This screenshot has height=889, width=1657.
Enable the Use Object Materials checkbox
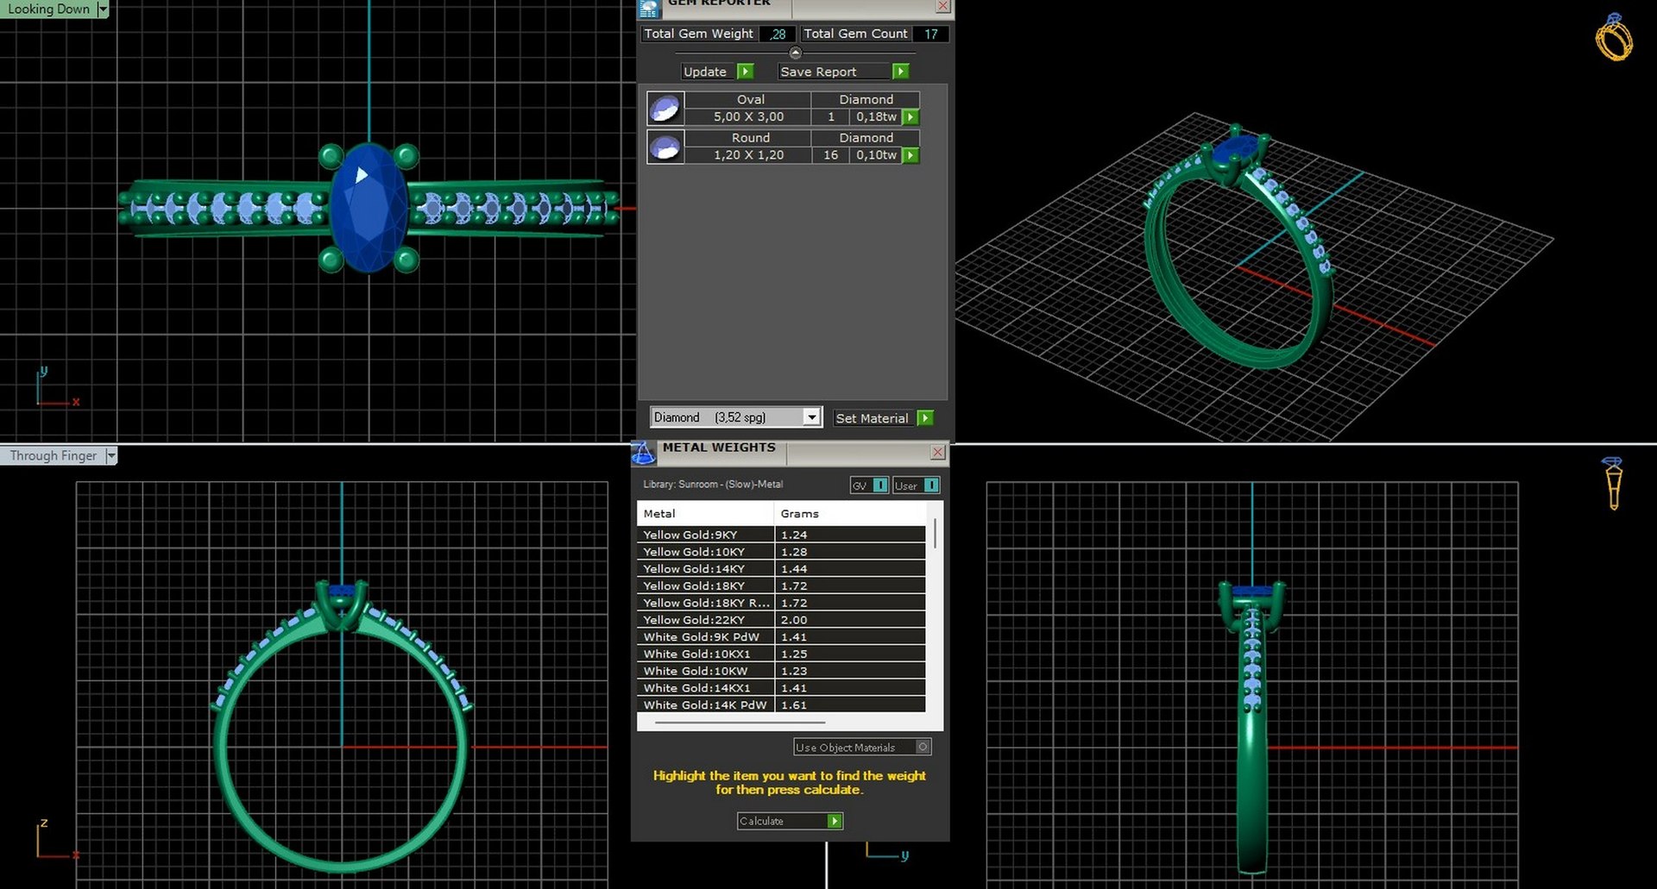pyautogui.click(x=923, y=747)
